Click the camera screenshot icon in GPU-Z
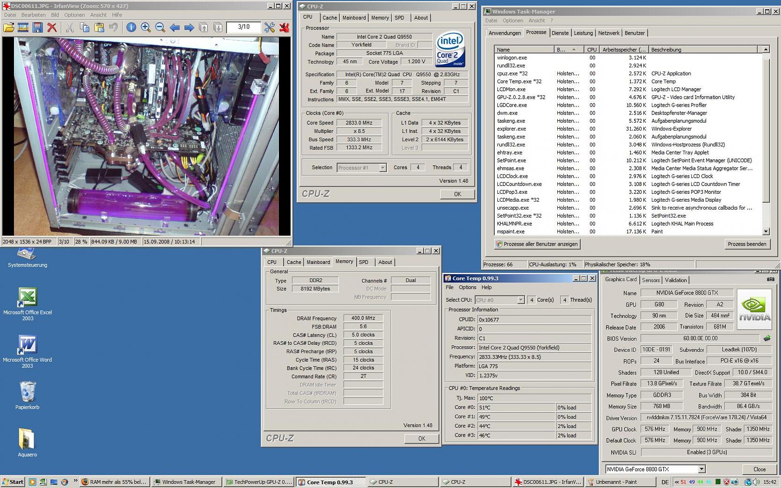 [x=770, y=279]
